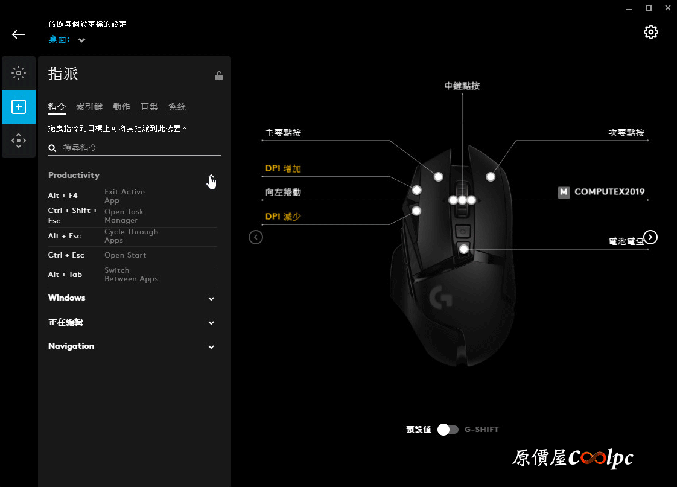Click the 向左捲動 label
The height and width of the screenshot is (487, 677).
pyautogui.click(x=283, y=192)
